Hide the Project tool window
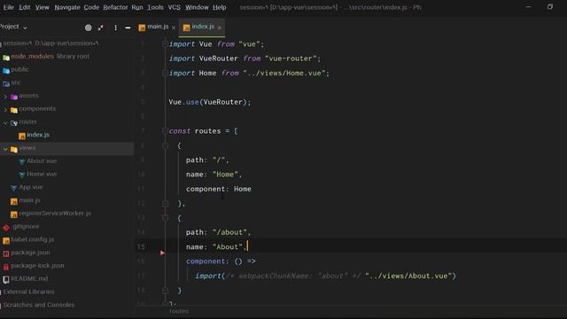 click(128, 27)
